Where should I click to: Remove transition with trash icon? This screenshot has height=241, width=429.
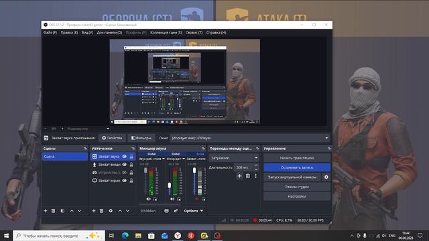pos(247,176)
